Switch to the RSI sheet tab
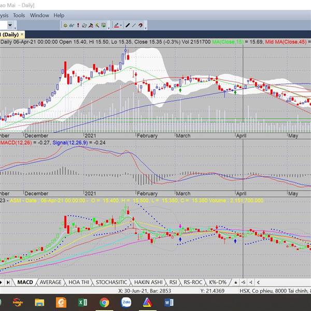The width and height of the screenshot is (311, 311). [173, 282]
